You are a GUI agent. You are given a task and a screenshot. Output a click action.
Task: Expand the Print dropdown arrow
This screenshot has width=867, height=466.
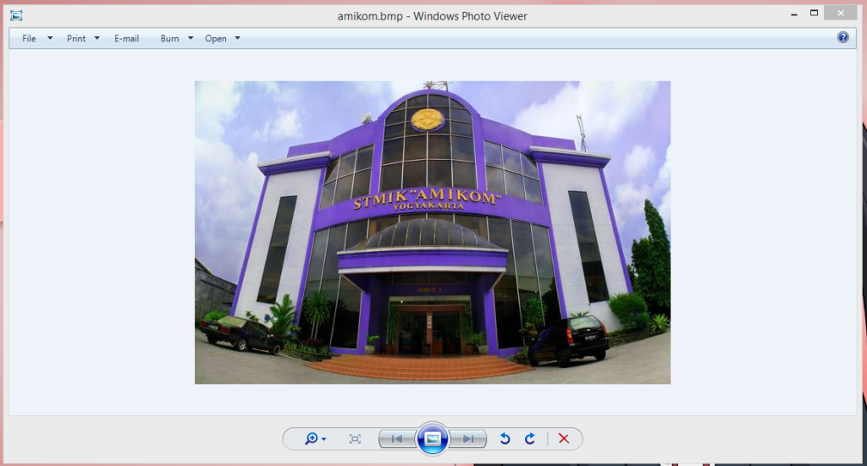pyautogui.click(x=97, y=38)
